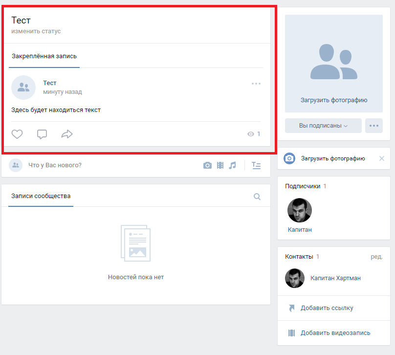The image size is (395, 355).
Task: Click the Добавить ссылку arrow icon
Action: [x=291, y=308]
